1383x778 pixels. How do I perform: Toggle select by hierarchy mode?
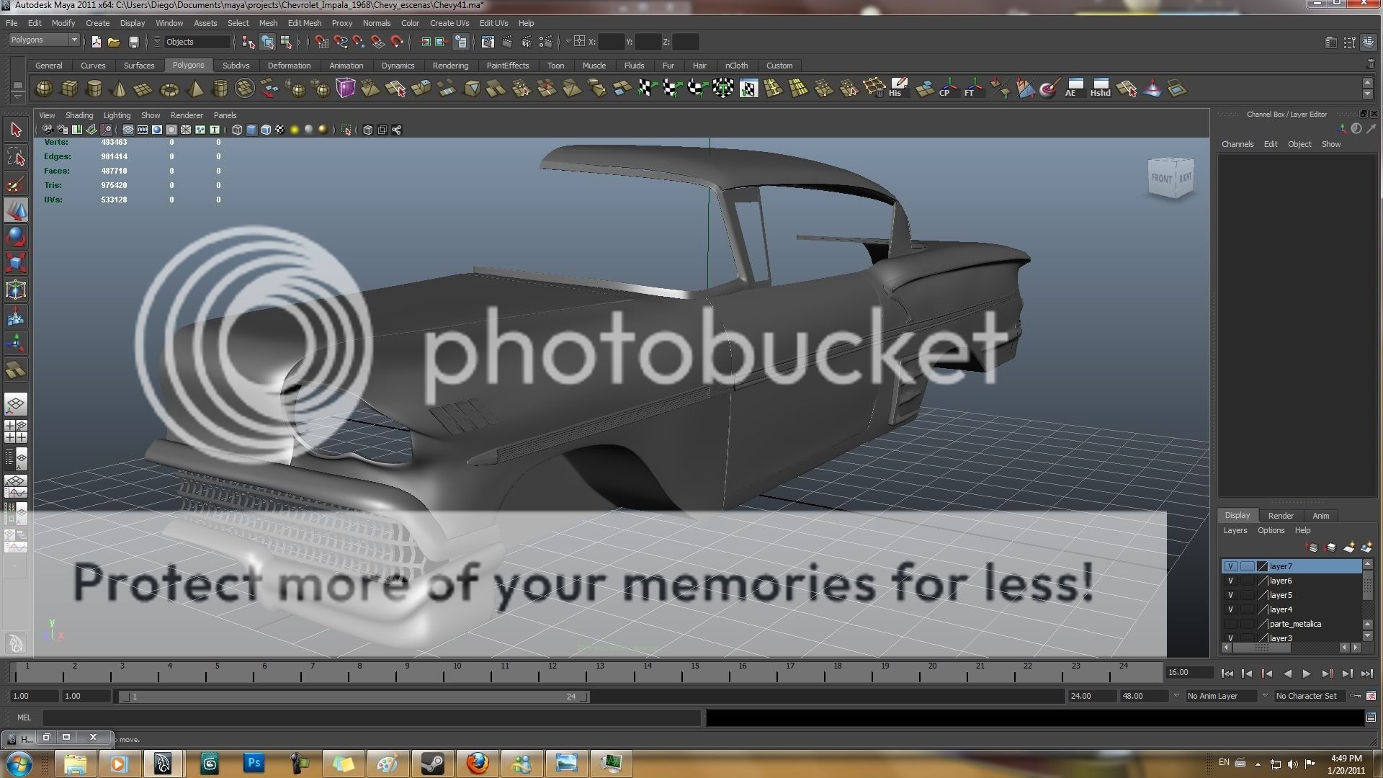point(249,42)
